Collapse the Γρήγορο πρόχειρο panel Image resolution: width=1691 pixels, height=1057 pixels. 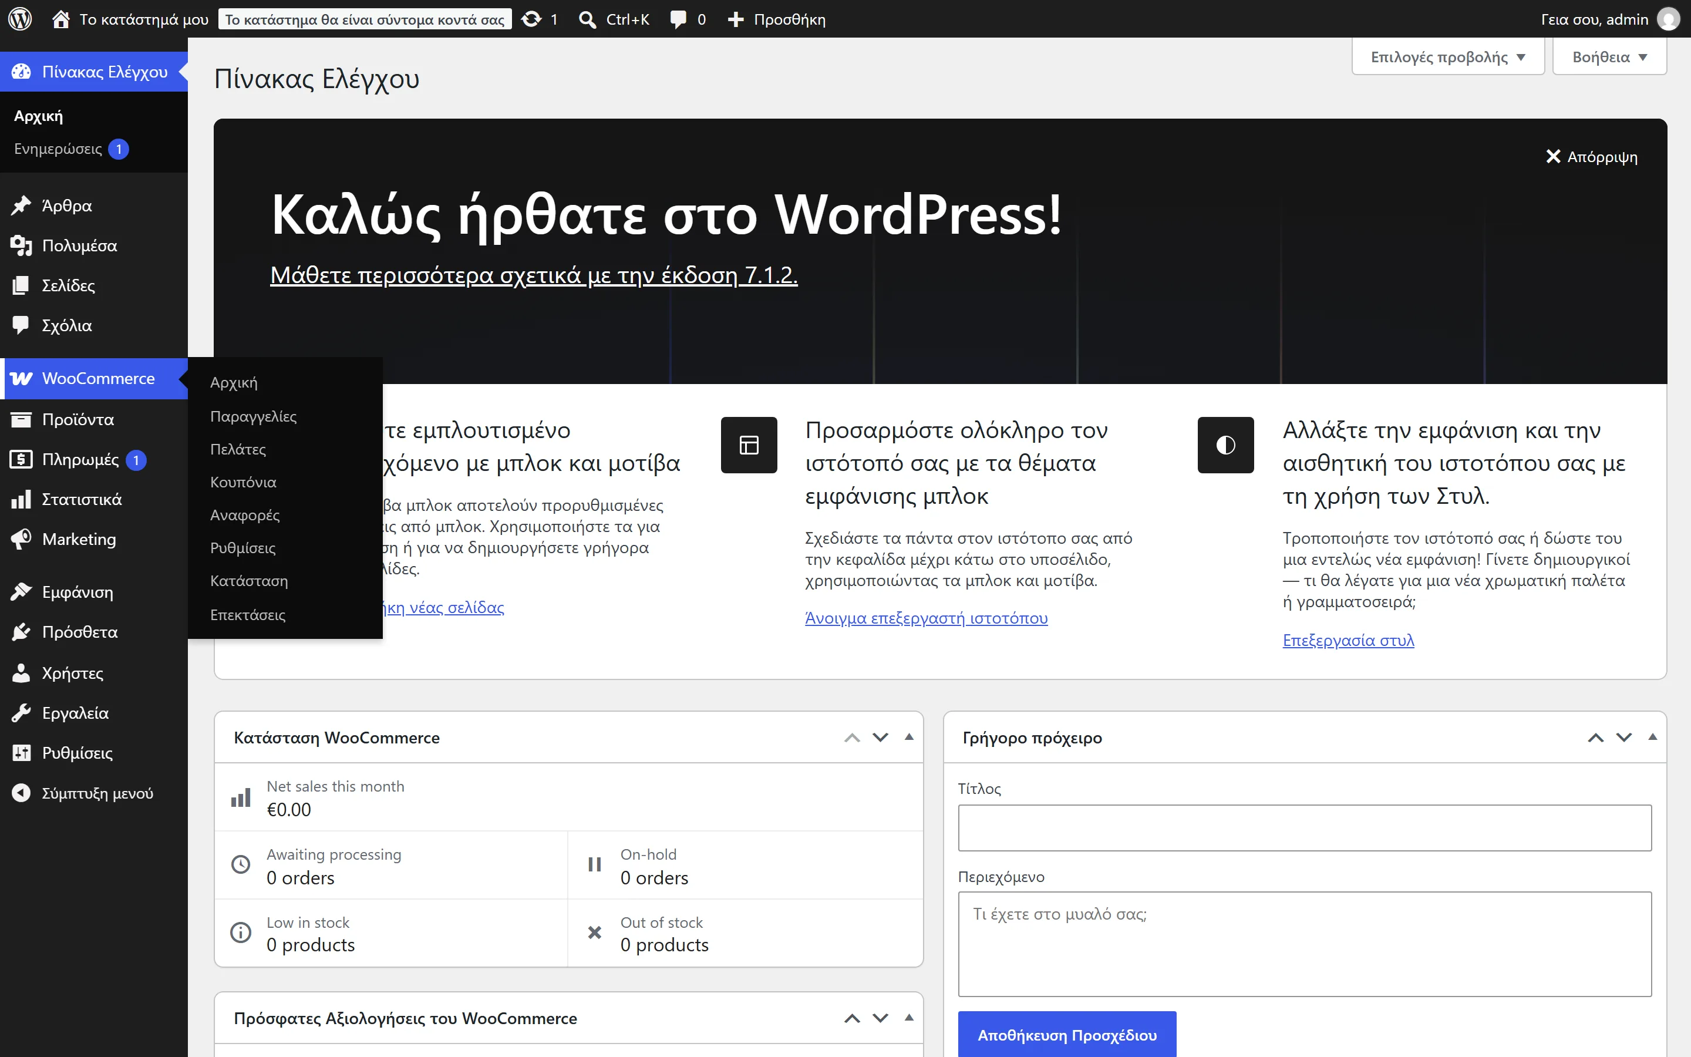(x=1653, y=737)
